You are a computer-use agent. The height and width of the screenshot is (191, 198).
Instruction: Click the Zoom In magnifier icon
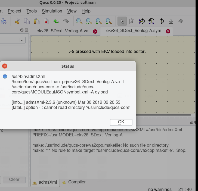(99, 21)
